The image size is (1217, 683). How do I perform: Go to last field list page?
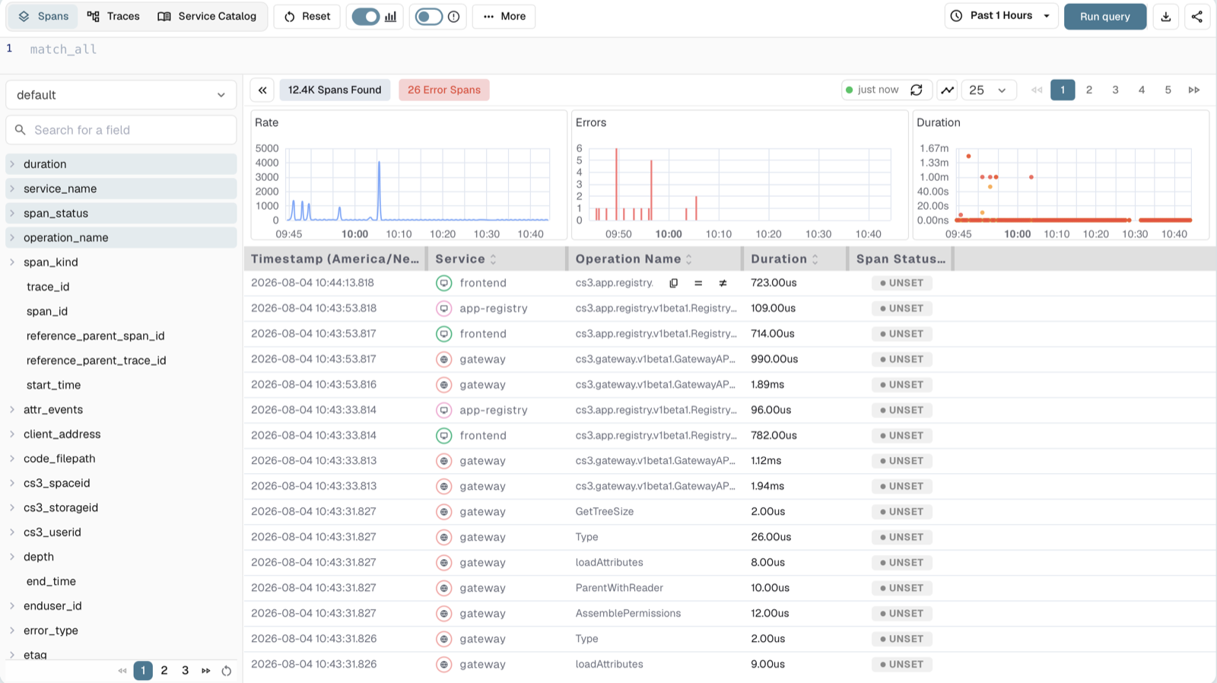click(x=205, y=671)
